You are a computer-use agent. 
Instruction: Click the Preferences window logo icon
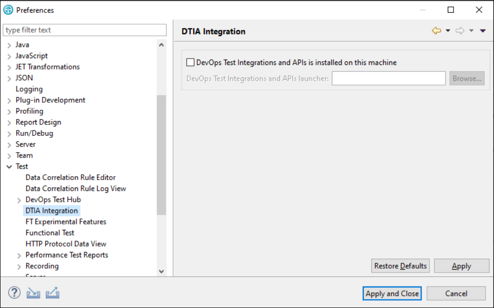pos(8,9)
